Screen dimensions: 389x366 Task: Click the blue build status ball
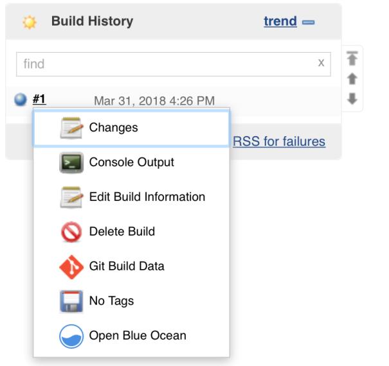[x=21, y=100]
